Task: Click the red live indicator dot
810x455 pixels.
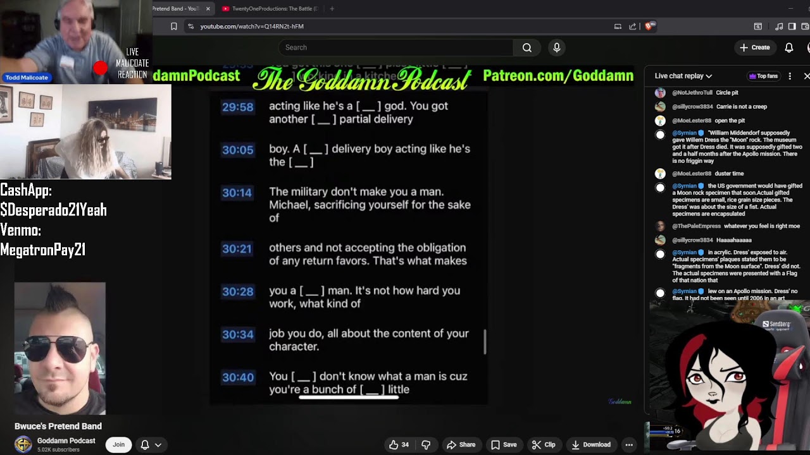Action: point(100,68)
